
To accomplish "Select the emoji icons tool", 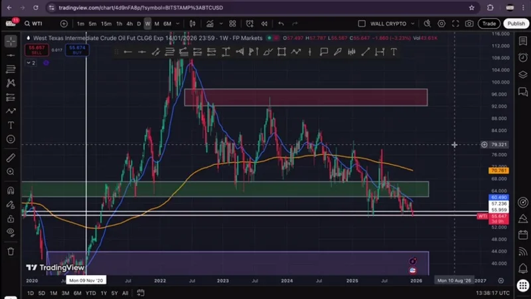I will tap(11, 139).
